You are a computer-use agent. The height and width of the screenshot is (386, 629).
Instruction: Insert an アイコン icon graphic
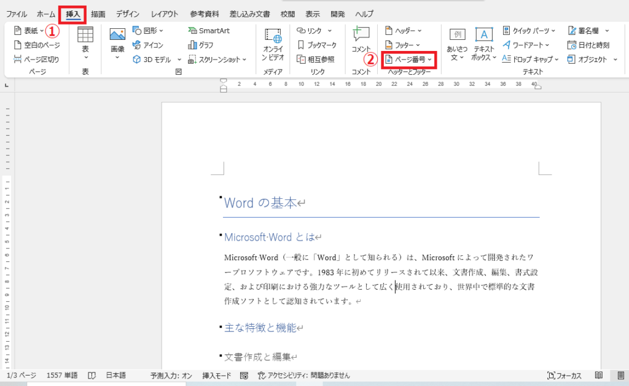pyautogui.click(x=148, y=45)
